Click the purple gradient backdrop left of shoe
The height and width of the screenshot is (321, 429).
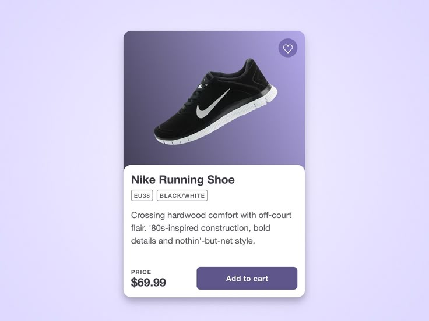(x=140, y=93)
